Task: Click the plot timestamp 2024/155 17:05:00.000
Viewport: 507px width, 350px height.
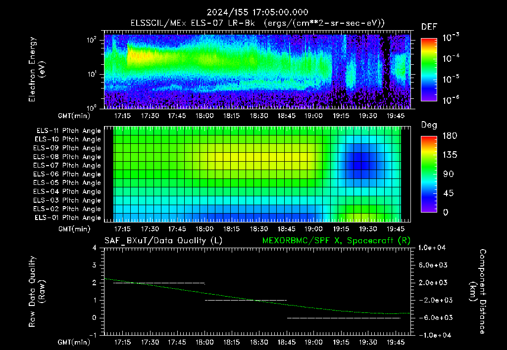Action: [x=257, y=12]
